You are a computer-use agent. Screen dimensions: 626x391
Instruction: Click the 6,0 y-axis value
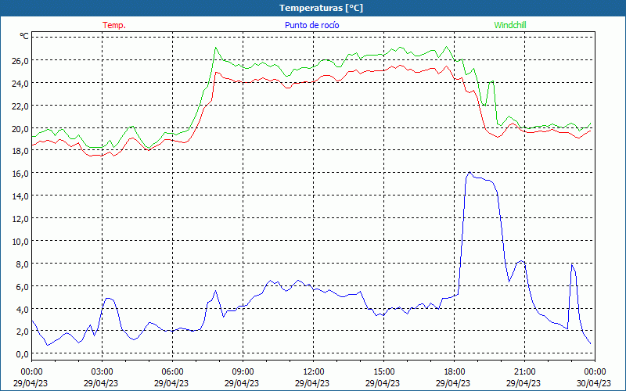pyautogui.click(x=23, y=286)
